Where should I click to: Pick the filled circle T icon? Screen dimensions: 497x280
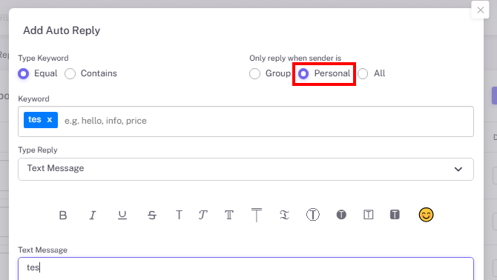point(341,215)
